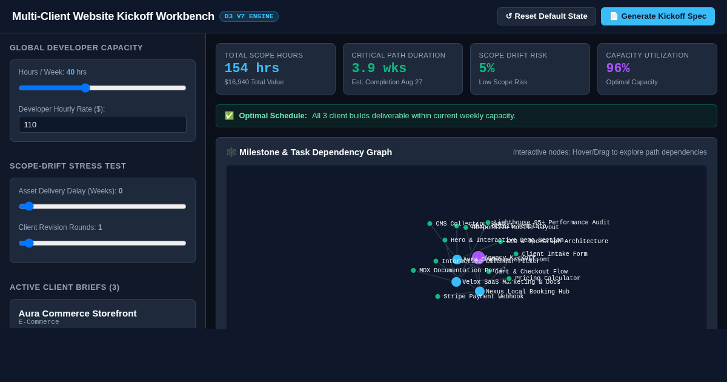
Task: Generate the Kickoff Spec
Action: [x=658, y=16]
